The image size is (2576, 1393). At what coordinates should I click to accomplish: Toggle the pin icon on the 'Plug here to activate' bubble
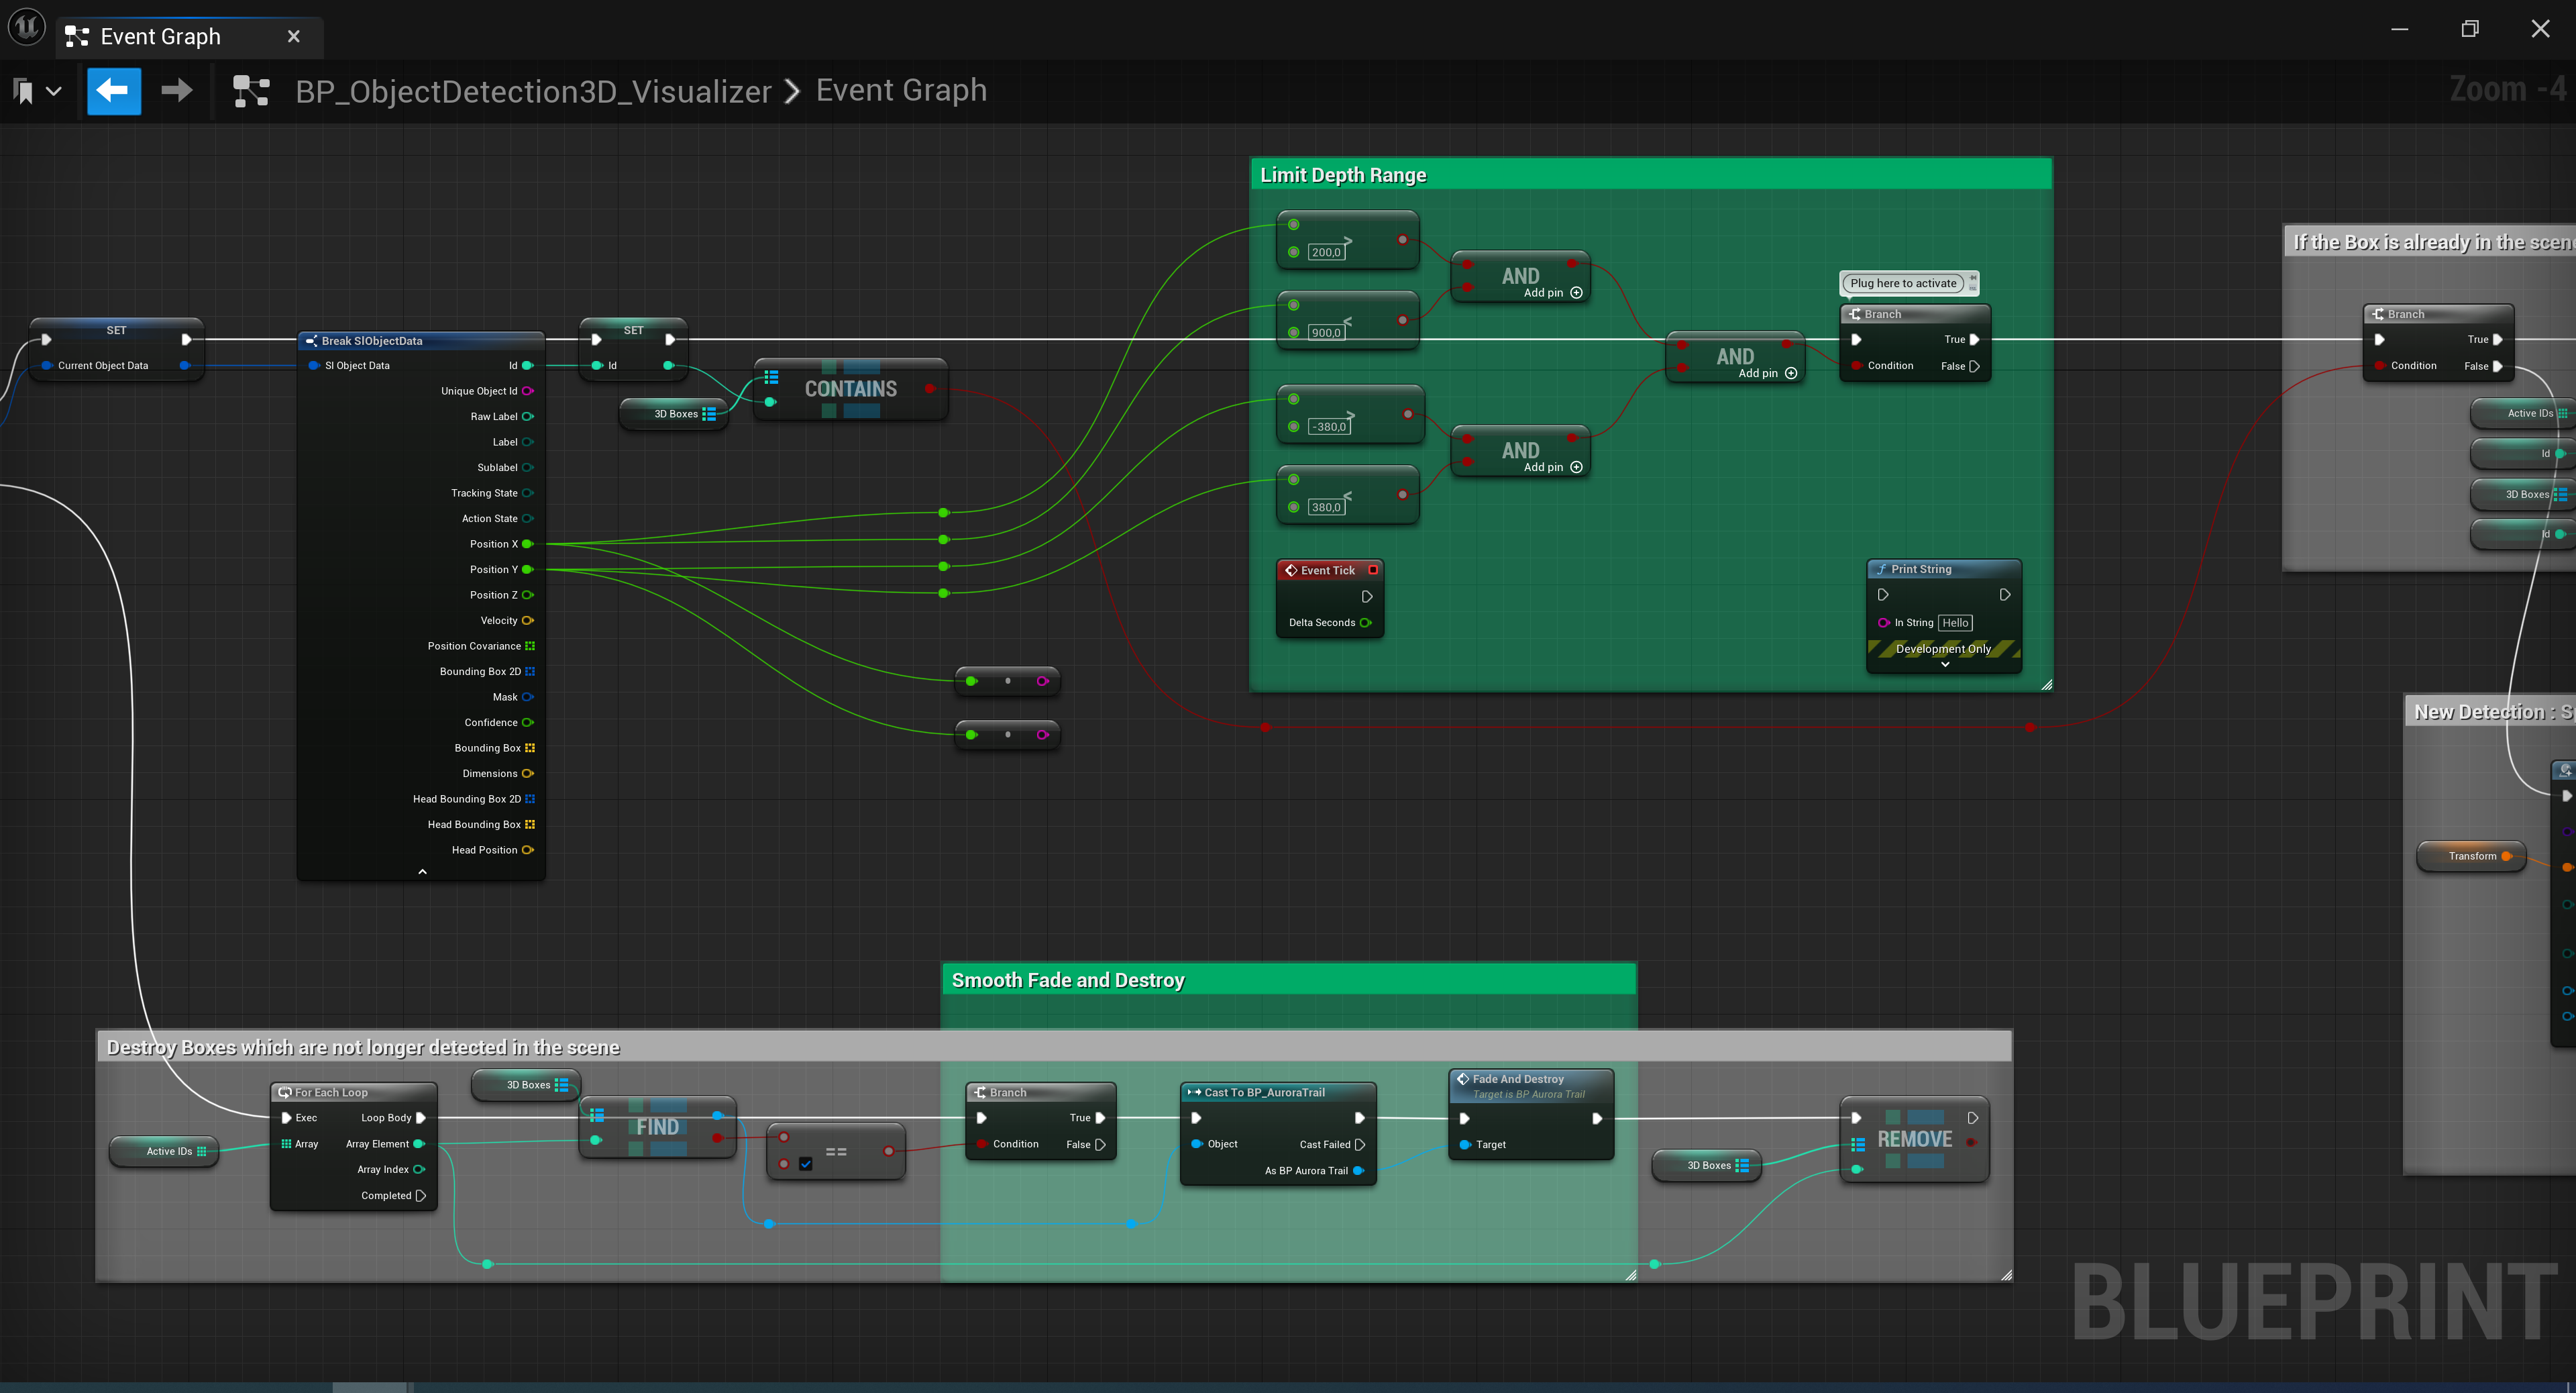[1973, 277]
